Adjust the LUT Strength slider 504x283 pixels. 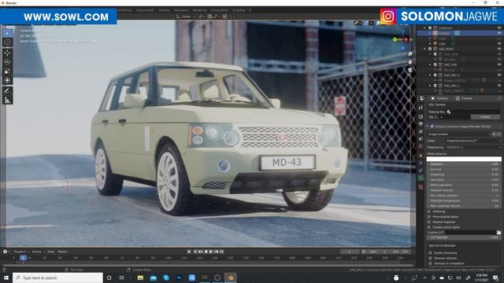pos(464,237)
